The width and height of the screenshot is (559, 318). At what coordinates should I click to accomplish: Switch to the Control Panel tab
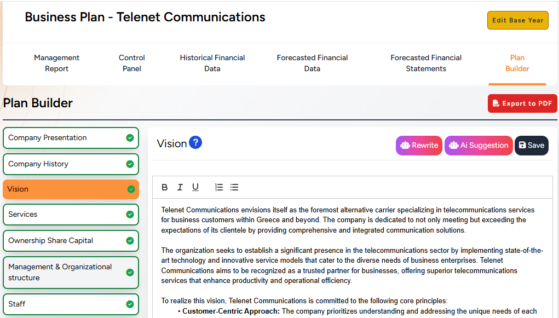pos(132,63)
